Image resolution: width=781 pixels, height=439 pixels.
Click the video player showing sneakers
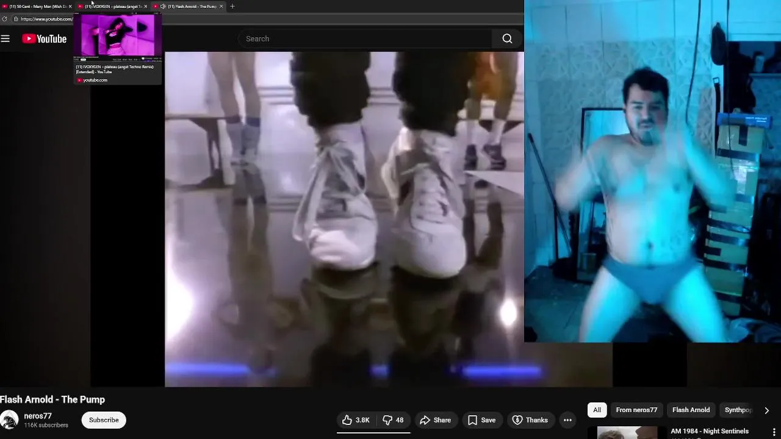coord(344,219)
